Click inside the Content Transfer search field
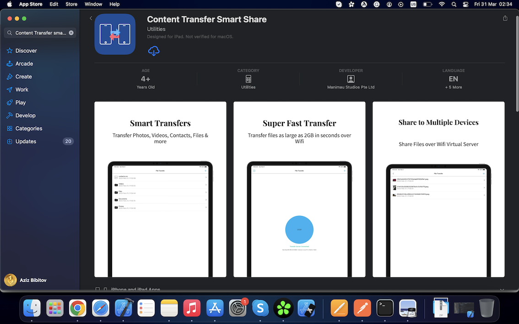The height and width of the screenshot is (324, 519). (40, 33)
